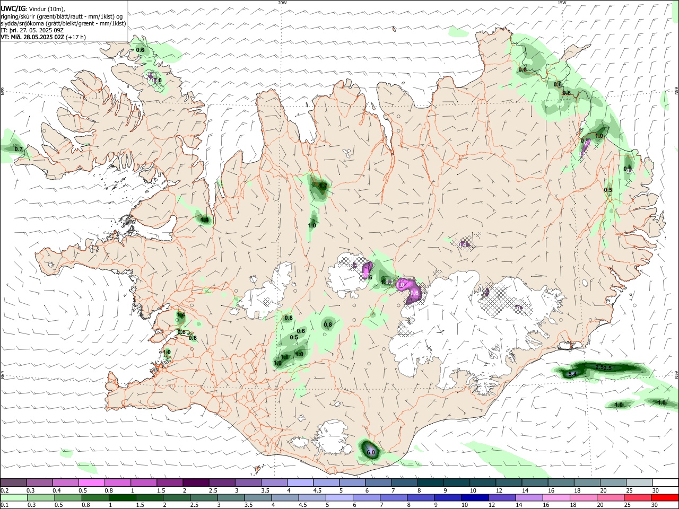
Task: Pick the royal blue 8 swatch in rain scale
Action: [420, 497]
